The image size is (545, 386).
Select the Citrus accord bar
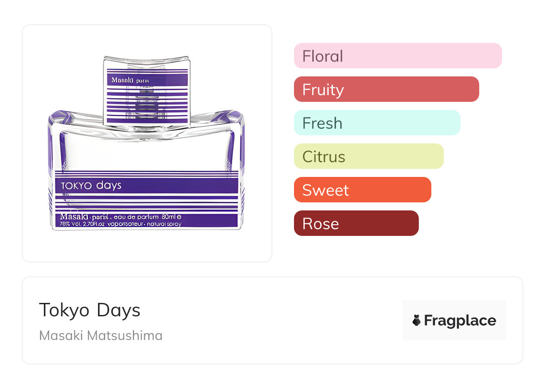pos(368,156)
